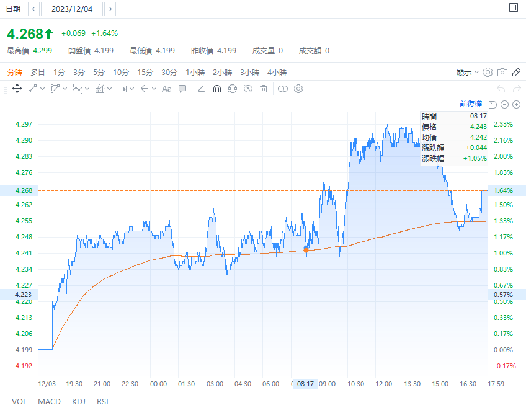
Task: Select the 5分 interval tab
Action: coord(99,73)
